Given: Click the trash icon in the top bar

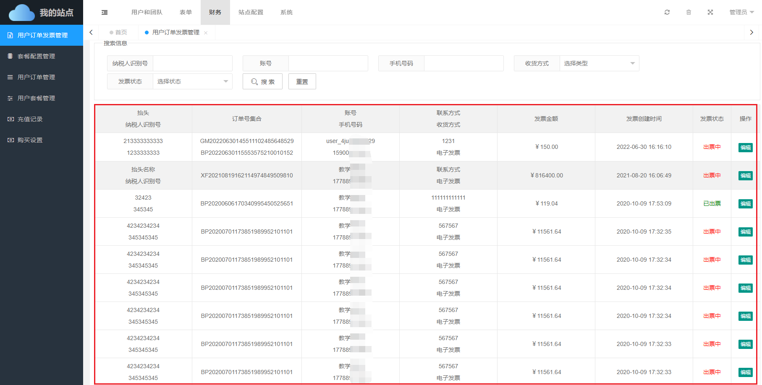Looking at the screenshot, I should point(689,12).
